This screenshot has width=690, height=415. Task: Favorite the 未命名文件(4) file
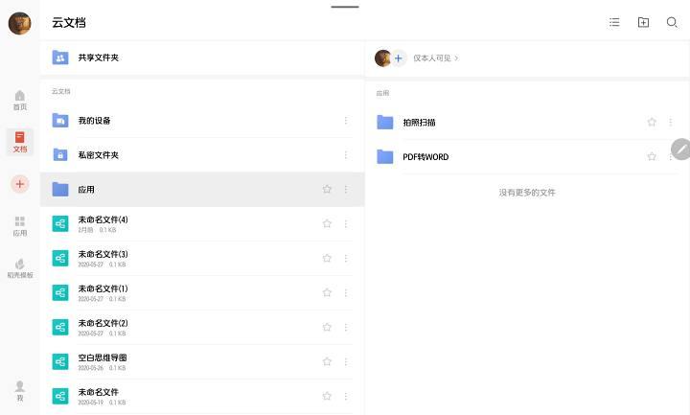(327, 223)
